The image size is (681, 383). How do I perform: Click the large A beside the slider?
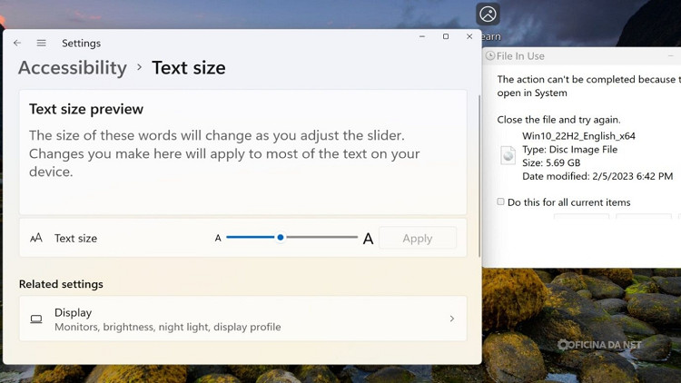368,239
